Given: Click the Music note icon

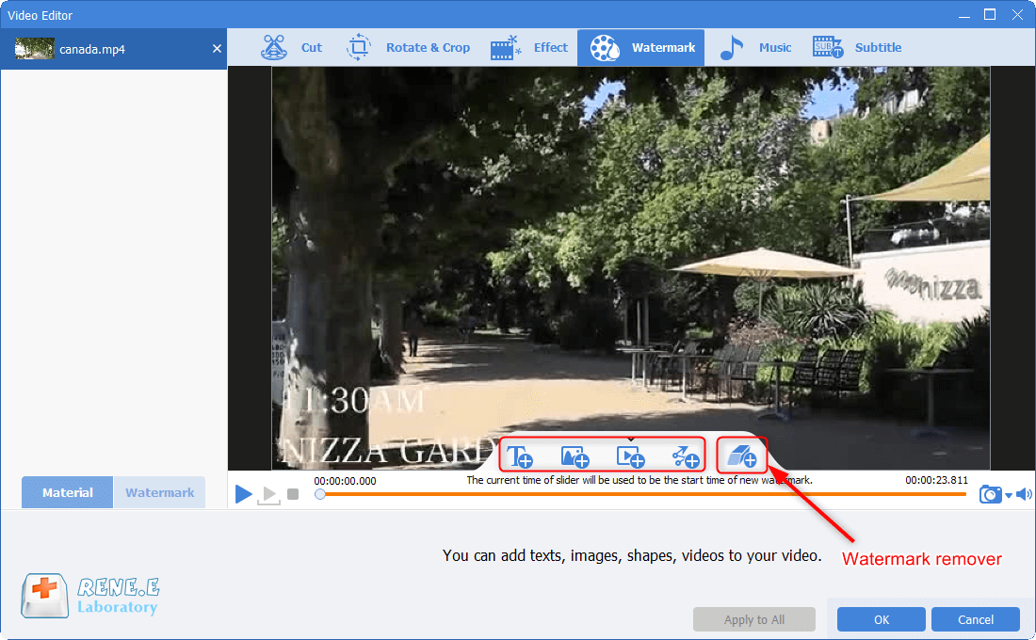Looking at the screenshot, I should (x=731, y=48).
